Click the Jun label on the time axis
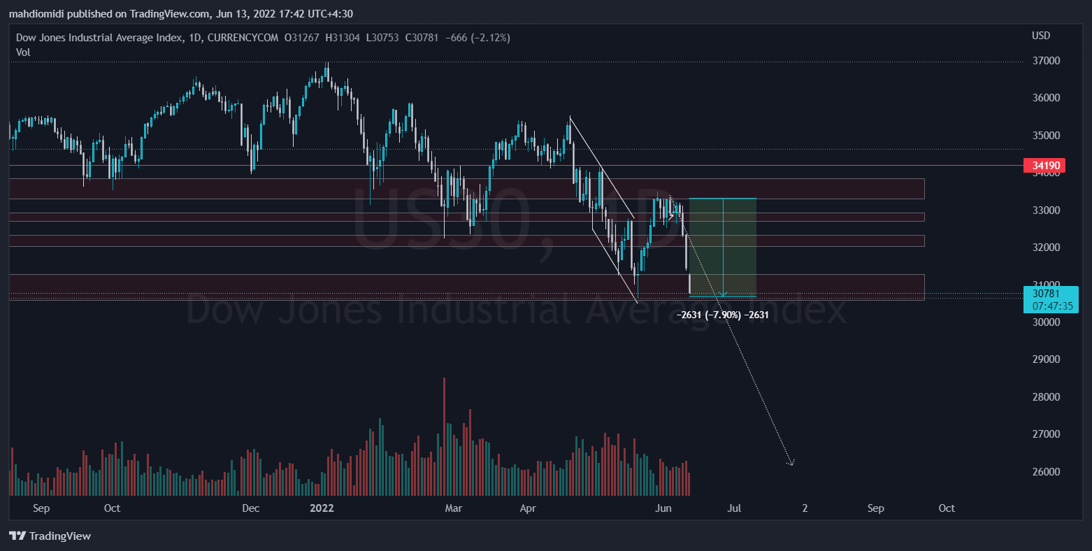Screen dimensions: 1092x551 click(663, 508)
